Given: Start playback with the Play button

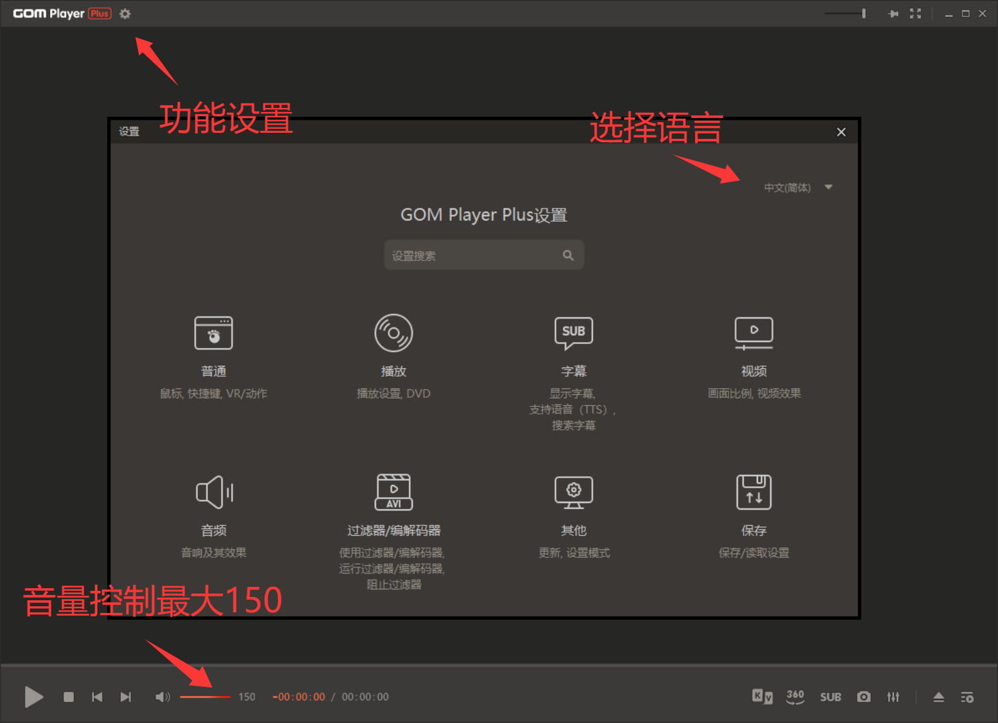Looking at the screenshot, I should (34, 697).
